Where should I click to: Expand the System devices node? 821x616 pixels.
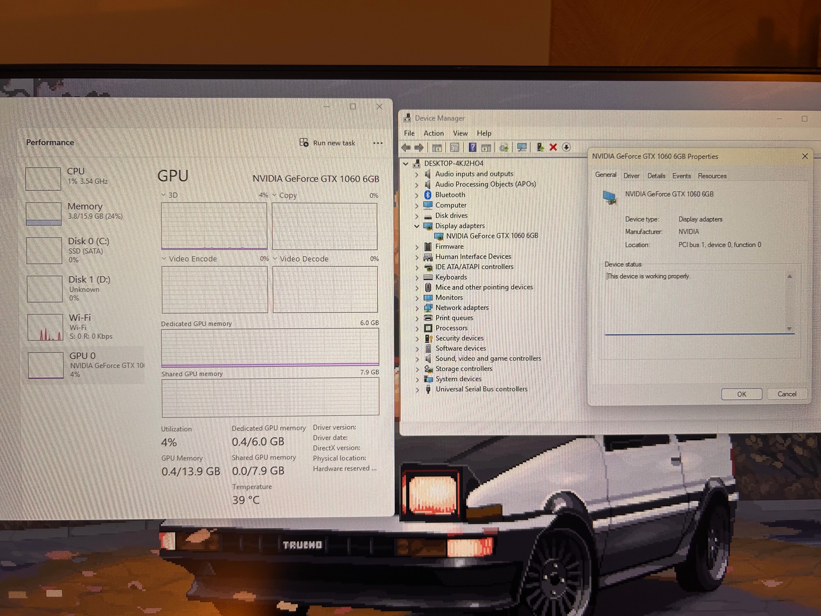tap(417, 379)
